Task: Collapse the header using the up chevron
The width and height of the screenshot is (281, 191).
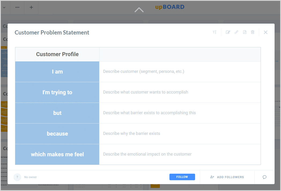Action: [x=139, y=10]
